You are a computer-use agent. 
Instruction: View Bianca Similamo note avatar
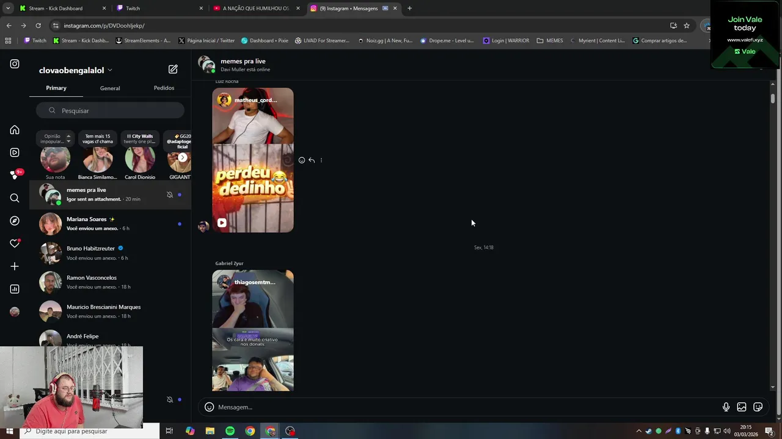coord(98,160)
